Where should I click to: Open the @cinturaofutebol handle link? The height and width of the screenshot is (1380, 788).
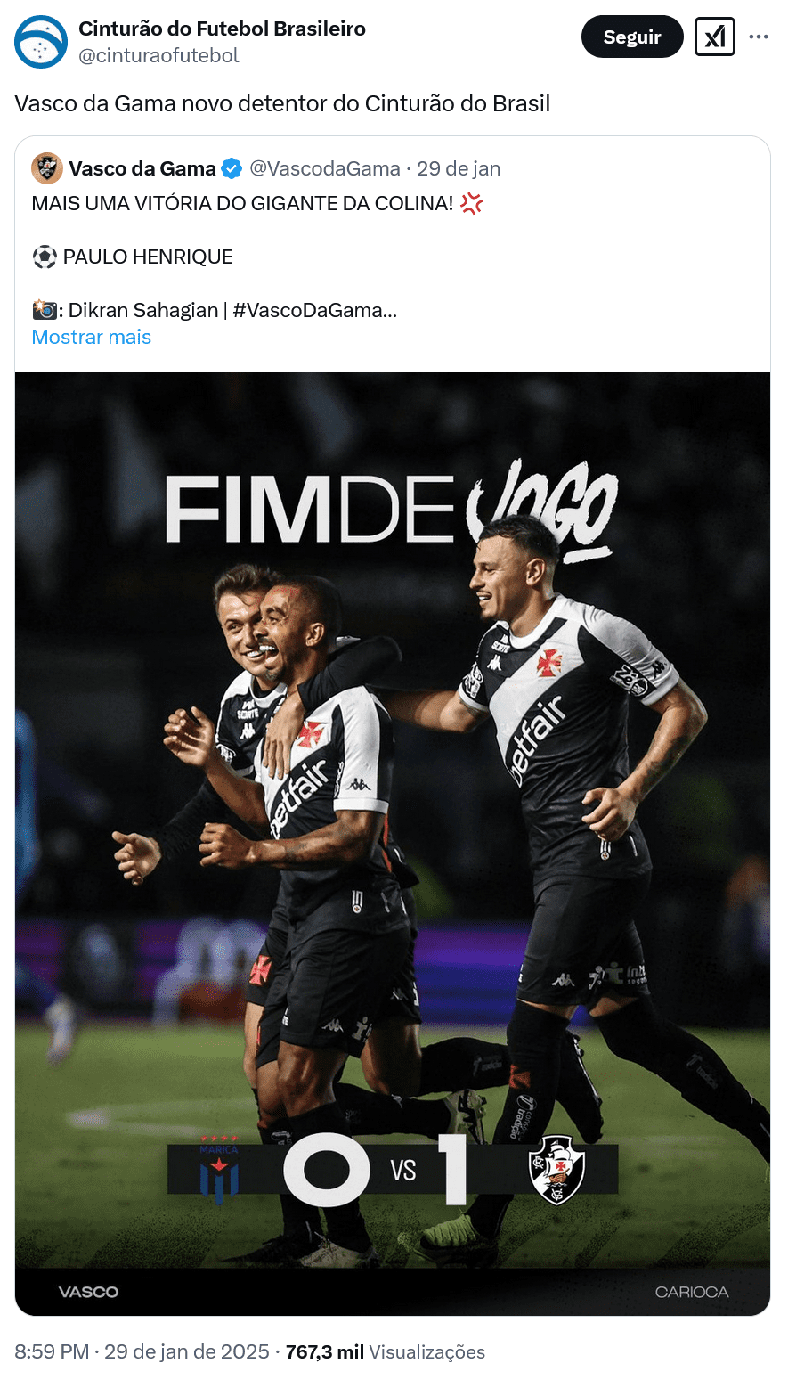(x=159, y=55)
